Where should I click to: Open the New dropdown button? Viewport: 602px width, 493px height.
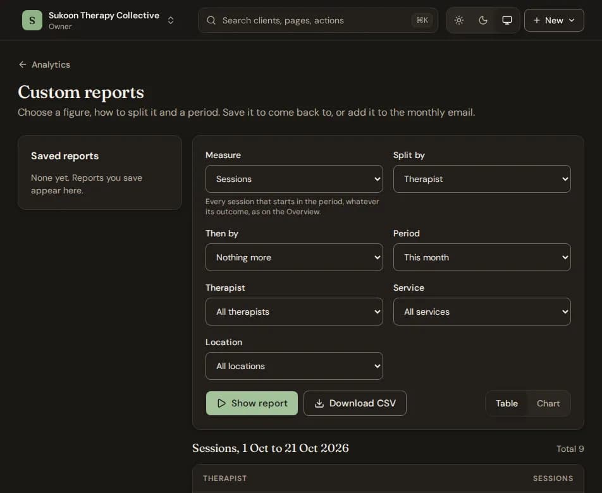pyautogui.click(x=554, y=20)
